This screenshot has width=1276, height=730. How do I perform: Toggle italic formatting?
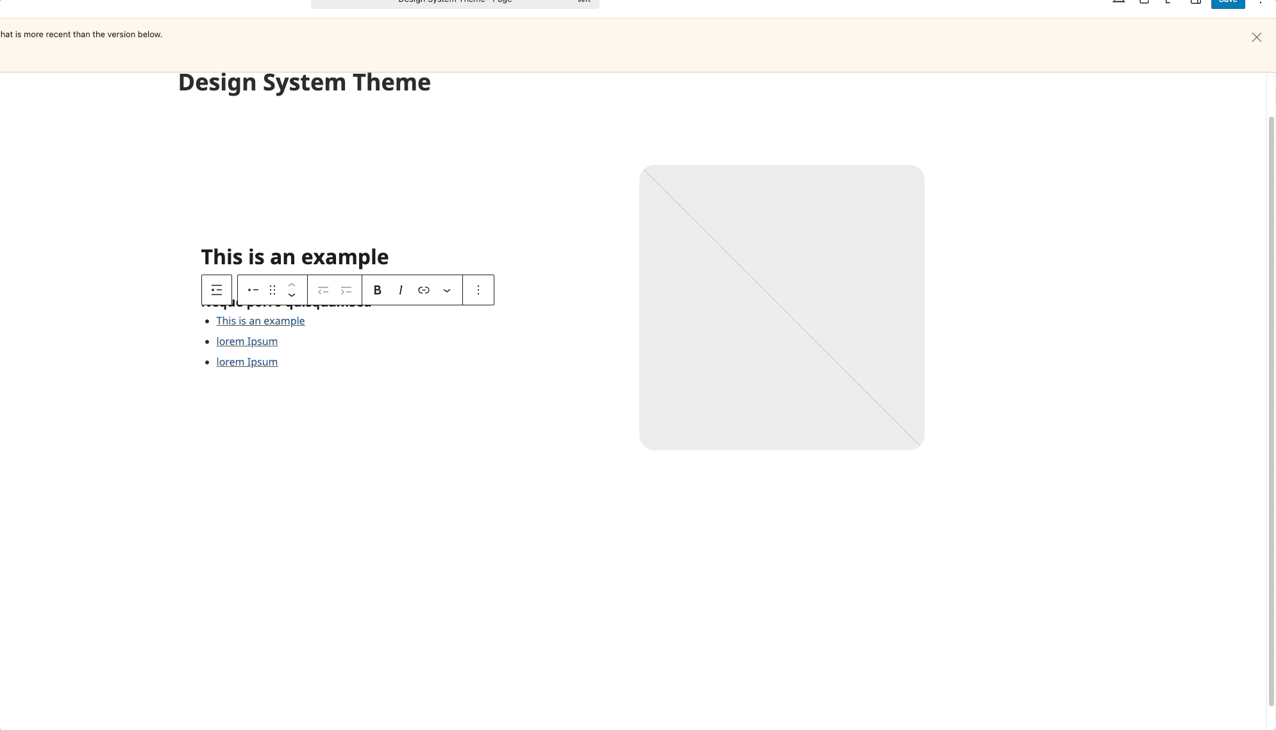pos(401,290)
